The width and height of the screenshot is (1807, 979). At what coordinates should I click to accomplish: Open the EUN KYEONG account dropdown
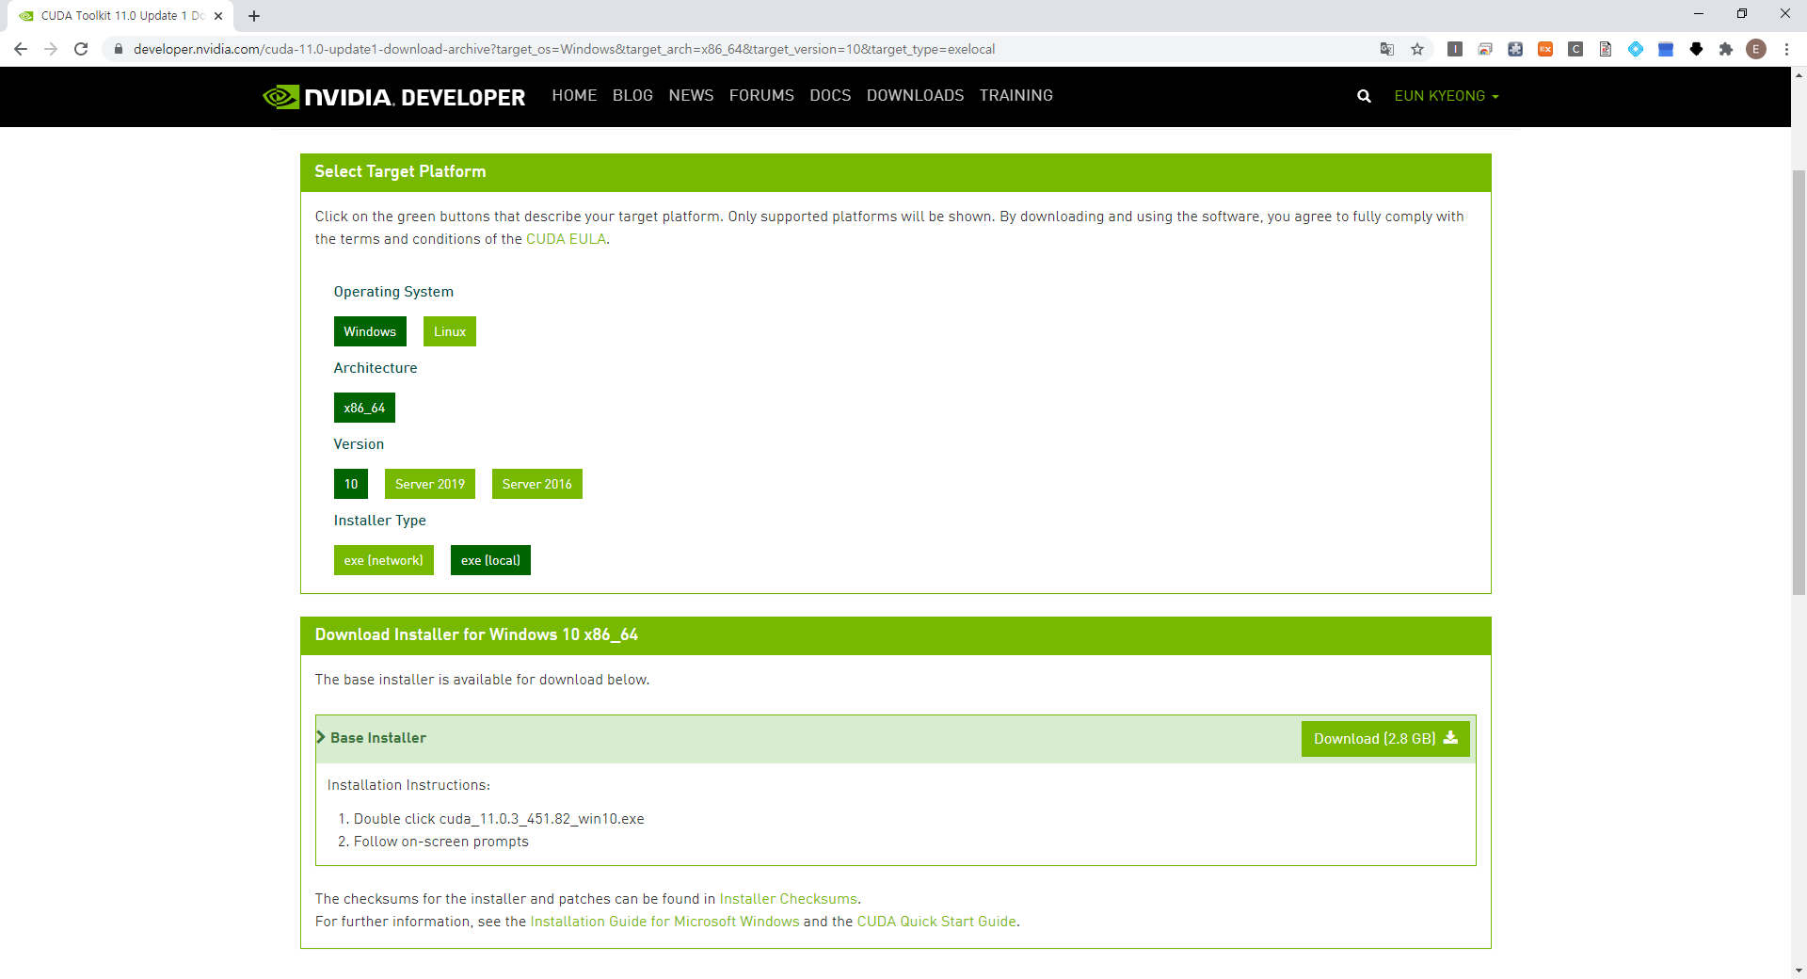(1447, 96)
